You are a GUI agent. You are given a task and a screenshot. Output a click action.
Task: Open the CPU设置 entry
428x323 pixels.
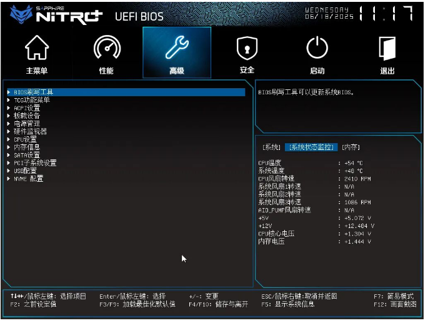point(26,139)
